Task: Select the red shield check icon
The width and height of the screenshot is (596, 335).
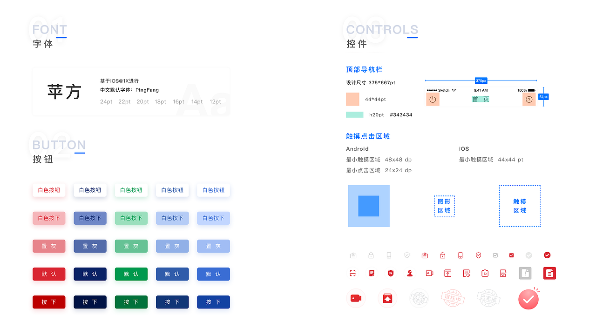Action: pos(478,255)
